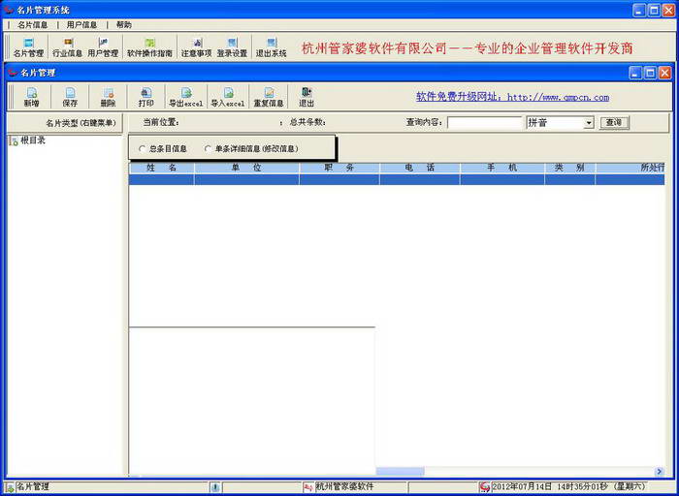Viewport: 679px width, 496px height.
Task: Click the 导入excel import icon
Action: [227, 97]
